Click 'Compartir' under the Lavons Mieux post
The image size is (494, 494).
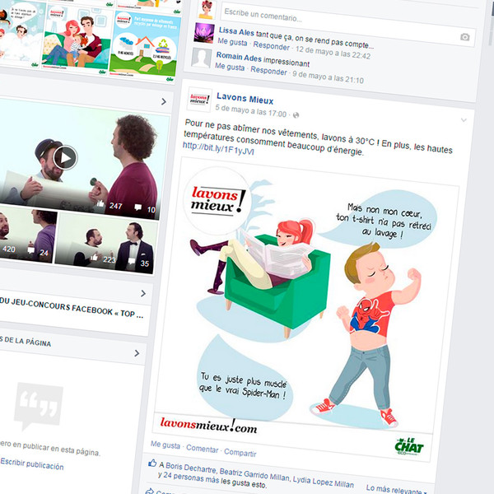pos(240,453)
